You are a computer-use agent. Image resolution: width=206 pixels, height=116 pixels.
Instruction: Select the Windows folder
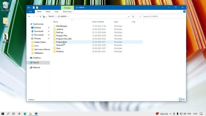[x=60, y=52]
